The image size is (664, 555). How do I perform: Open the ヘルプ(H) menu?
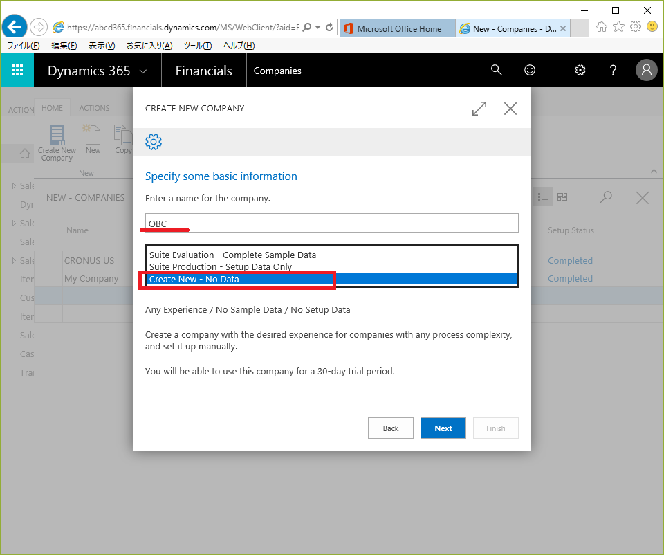239,46
